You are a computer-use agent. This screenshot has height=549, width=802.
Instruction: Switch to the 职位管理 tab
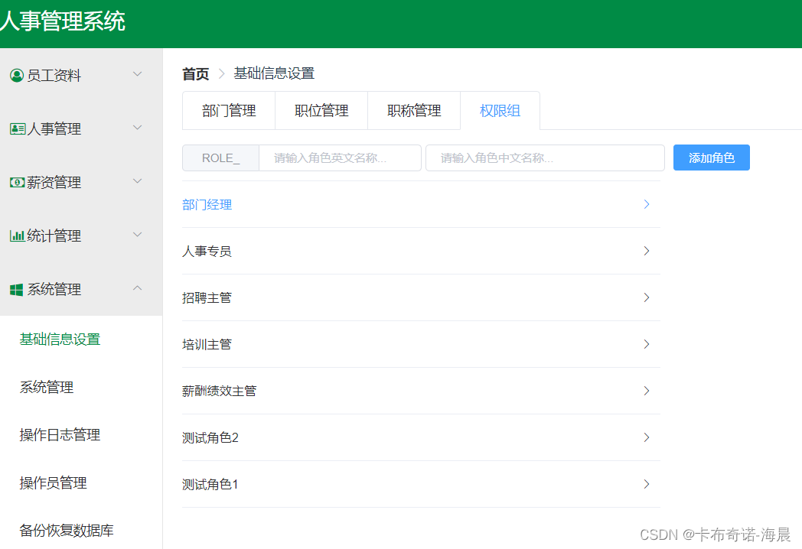point(321,110)
